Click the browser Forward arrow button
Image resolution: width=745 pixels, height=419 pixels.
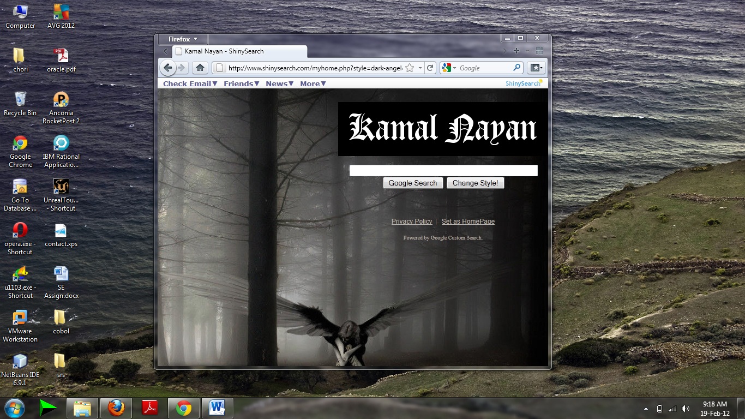pos(182,68)
